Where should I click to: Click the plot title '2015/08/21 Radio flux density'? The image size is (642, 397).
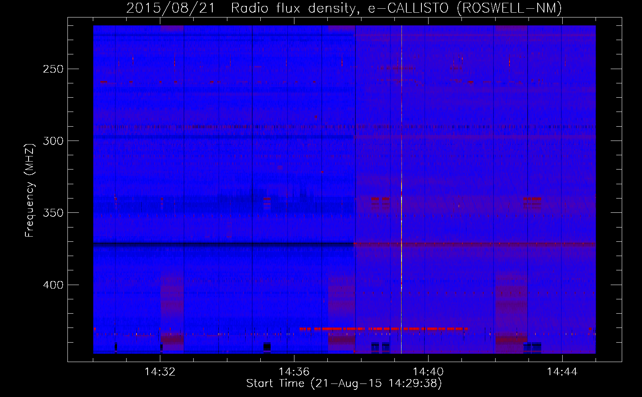point(344,8)
